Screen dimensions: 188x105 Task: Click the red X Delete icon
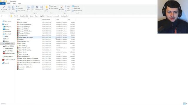[x=37, y=7]
